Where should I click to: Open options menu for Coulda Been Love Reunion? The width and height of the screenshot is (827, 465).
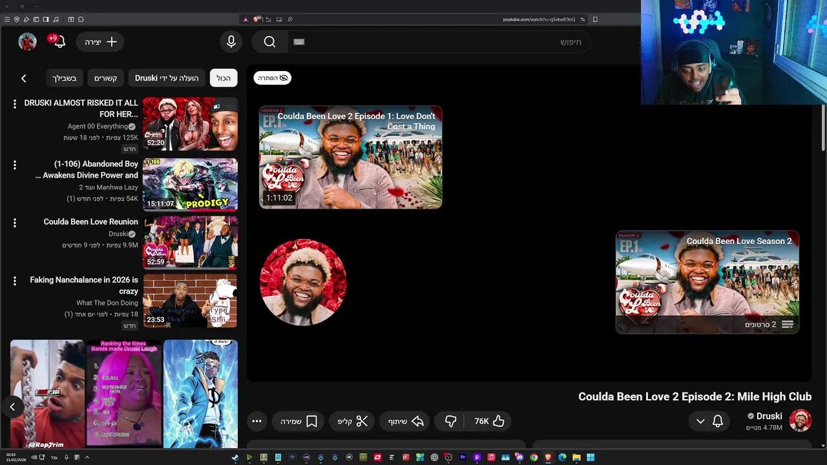click(14, 223)
